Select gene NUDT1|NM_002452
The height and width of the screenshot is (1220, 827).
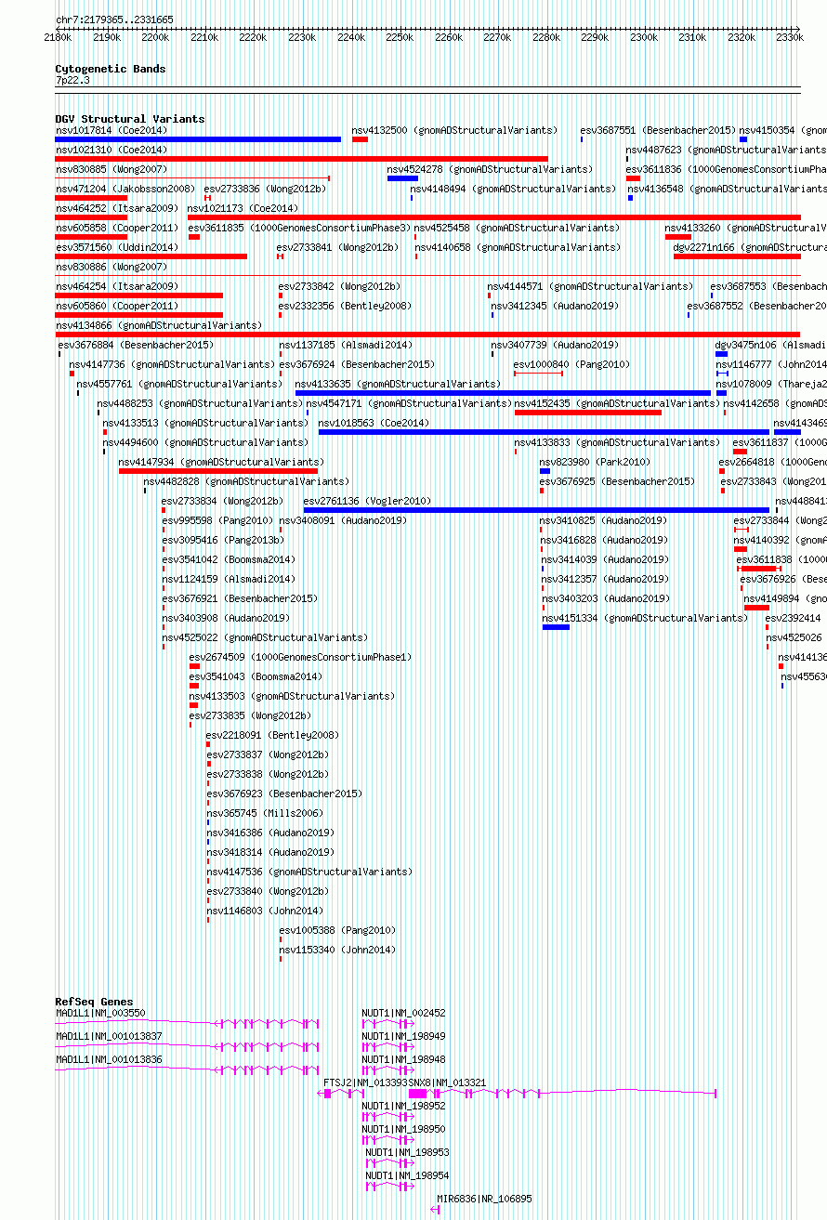(404, 1013)
